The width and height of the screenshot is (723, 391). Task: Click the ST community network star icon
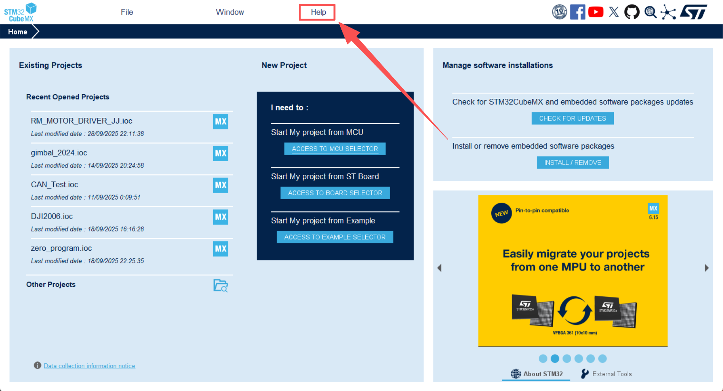[x=668, y=12]
